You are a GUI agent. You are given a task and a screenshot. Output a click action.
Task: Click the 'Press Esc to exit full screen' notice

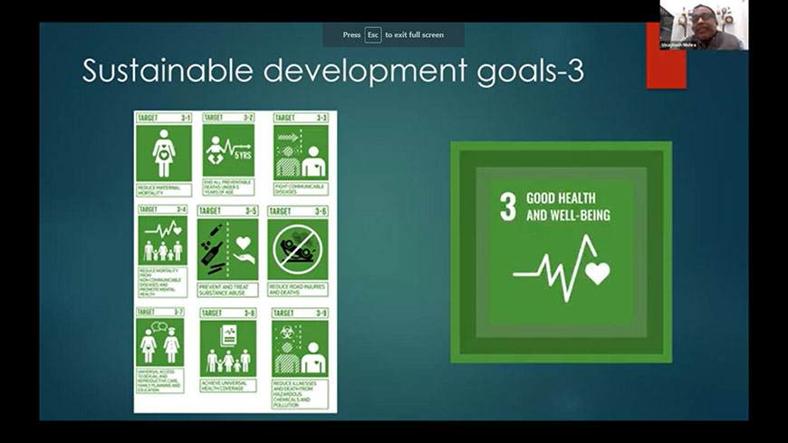point(393,34)
